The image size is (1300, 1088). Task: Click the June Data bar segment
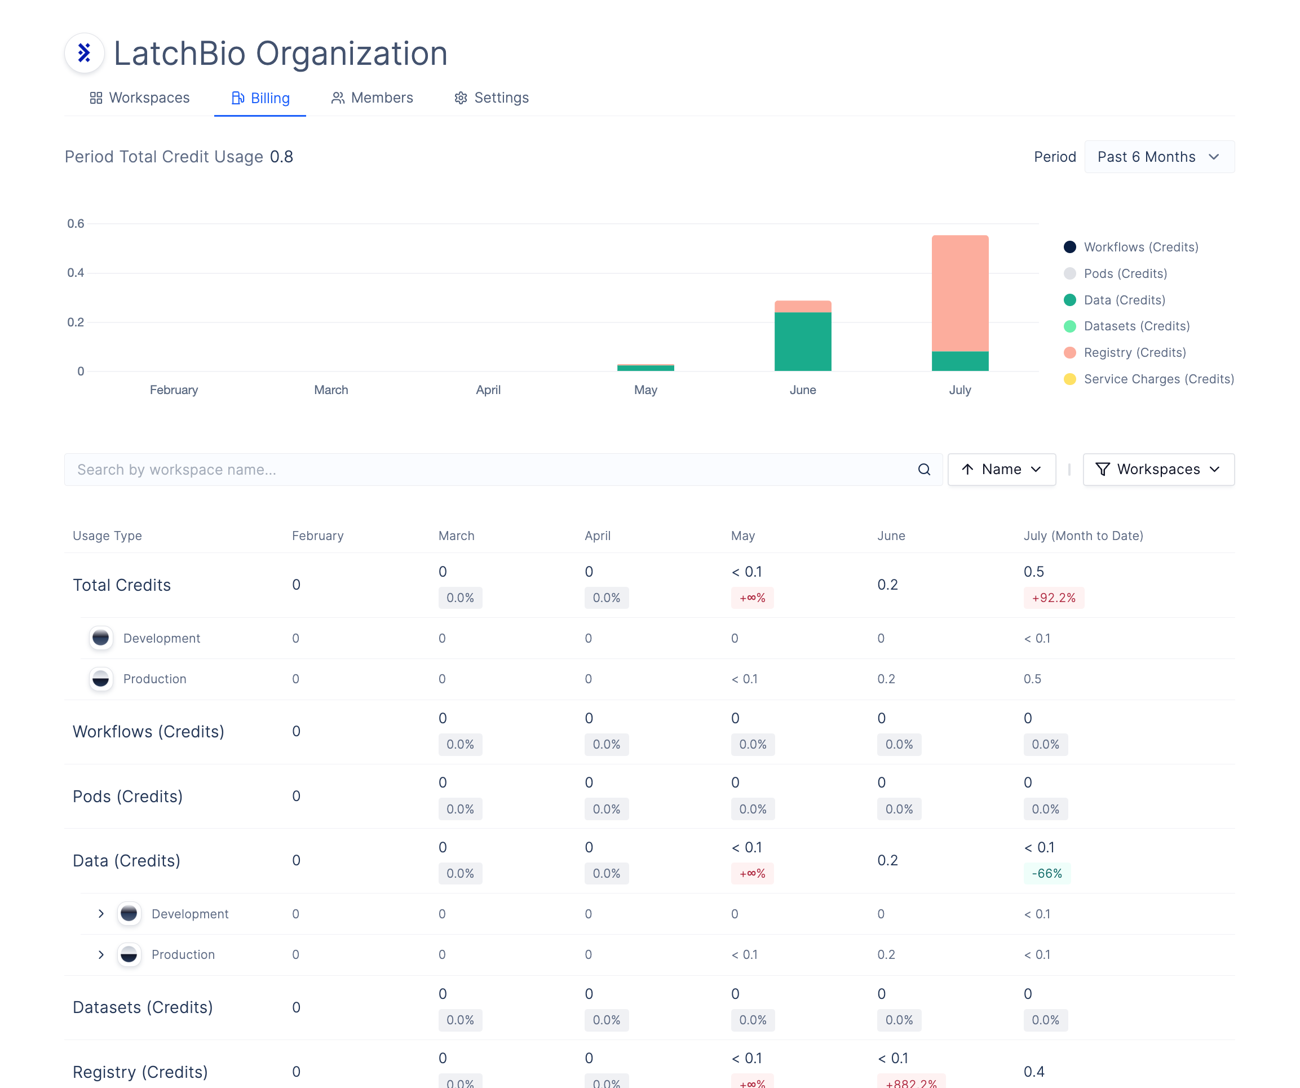pos(802,342)
